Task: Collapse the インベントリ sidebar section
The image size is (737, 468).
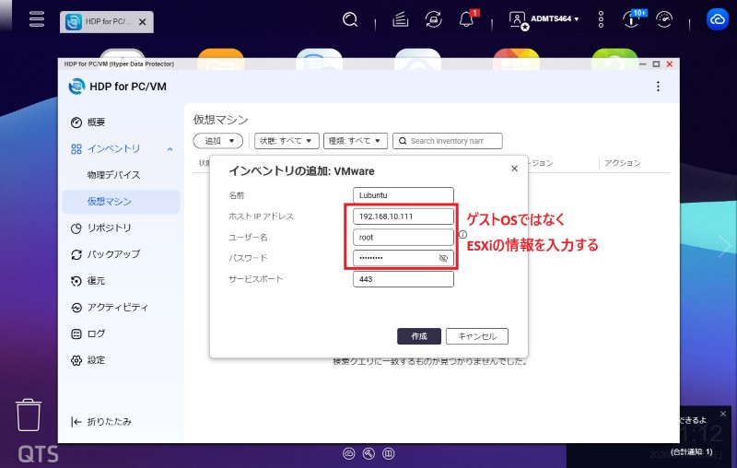Action: pos(170,148)
